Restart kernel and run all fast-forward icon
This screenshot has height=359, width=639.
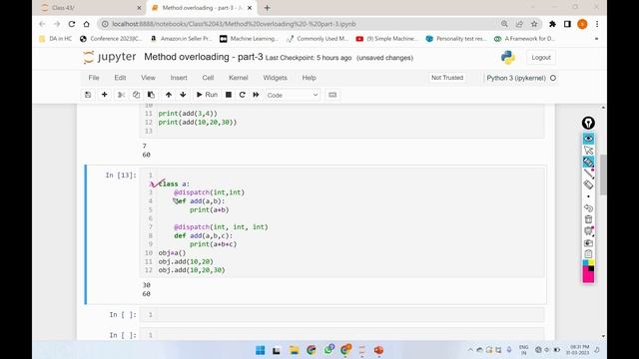(256, 95)
